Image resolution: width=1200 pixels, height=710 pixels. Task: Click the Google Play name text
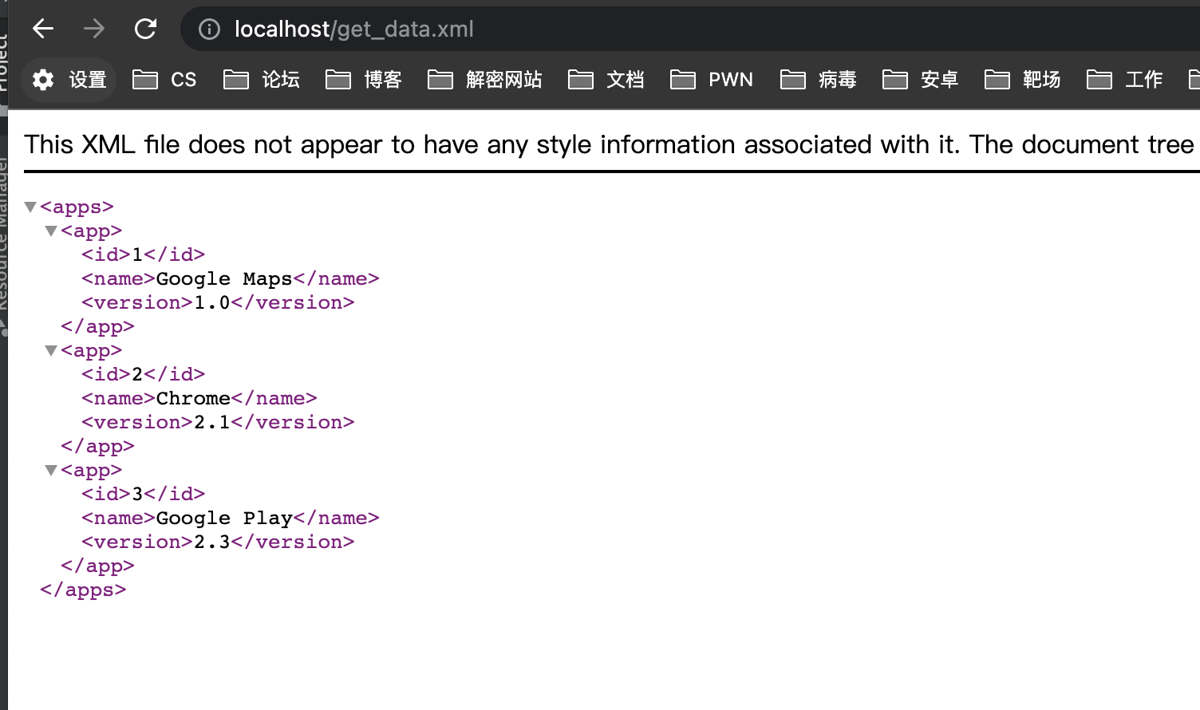click(x=224, y=519)
